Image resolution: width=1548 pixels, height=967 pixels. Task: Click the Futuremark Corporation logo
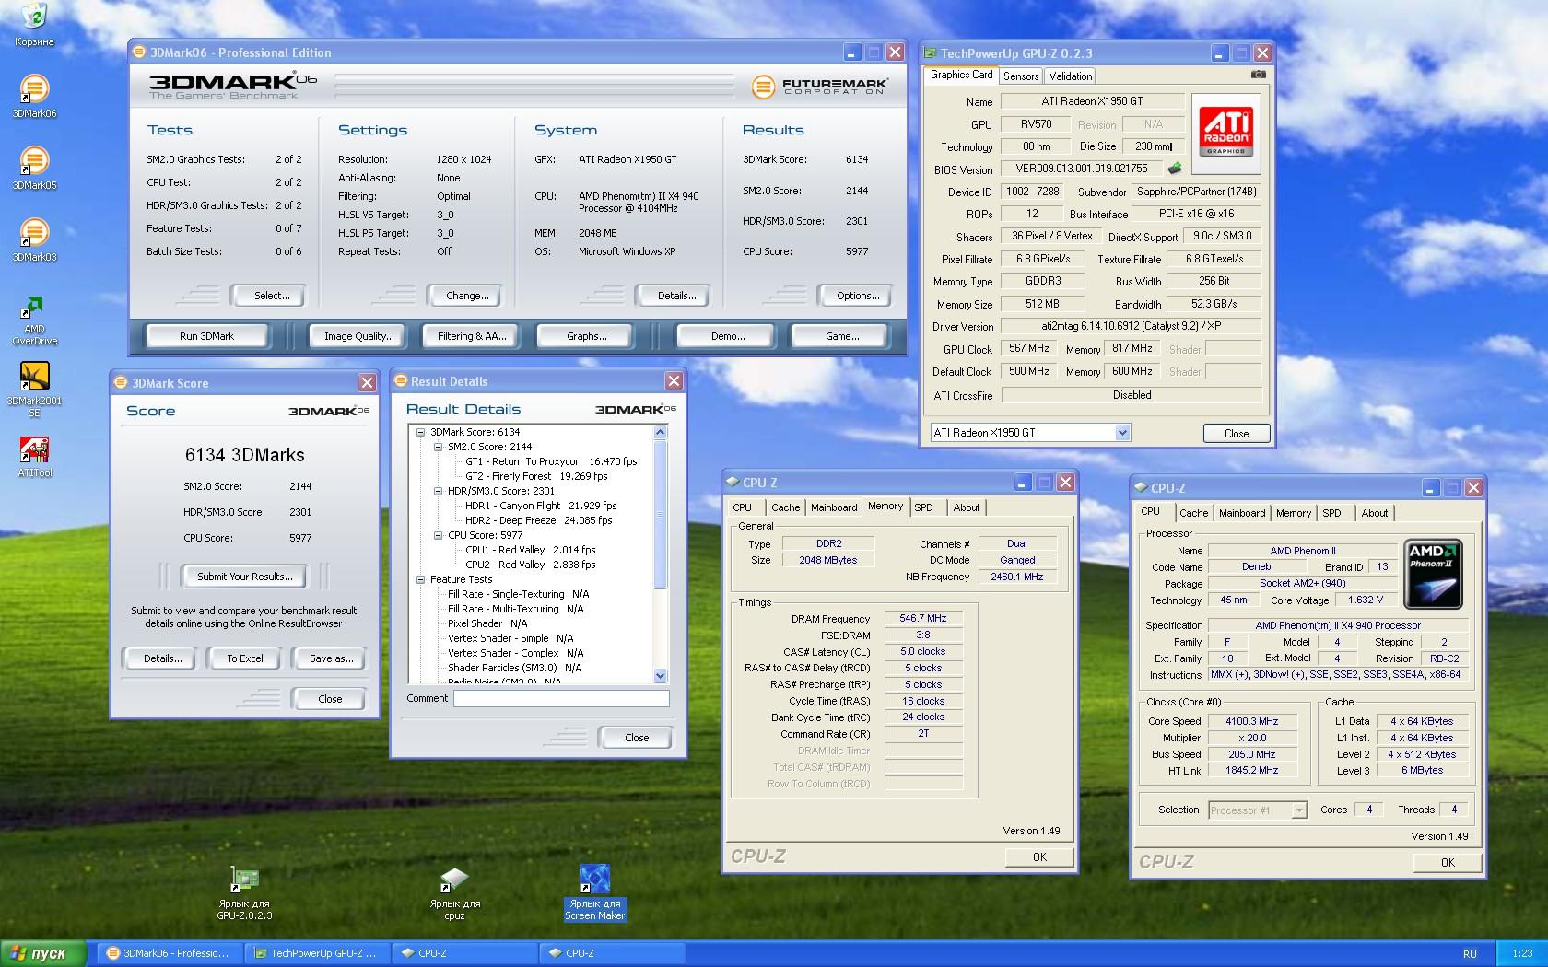[x=820, y=87]
